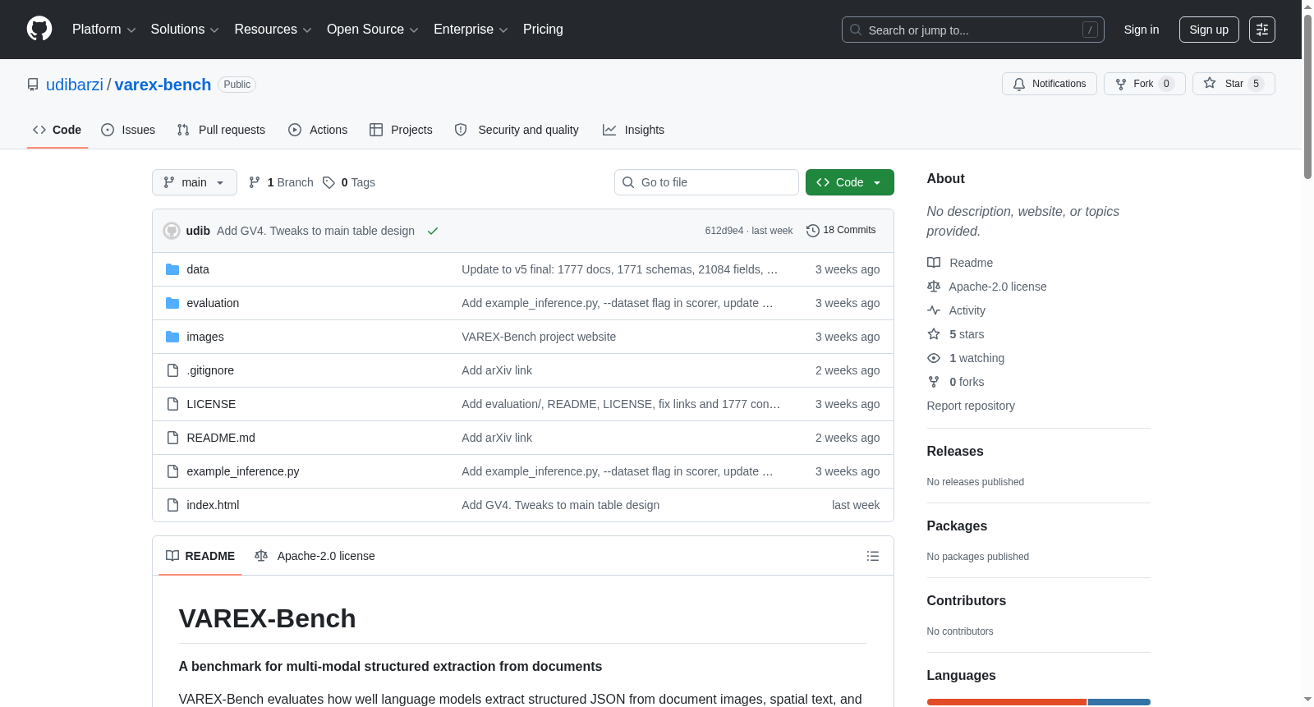Screen dimensions: 1314x707
Task: Click the green commit status checkmark
Action: tap(433, 231)
